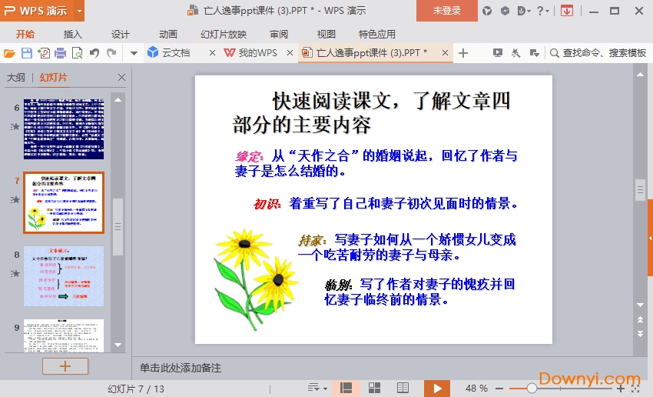Image resolution: width=653 pixels, height=397 pixels.
Task: Switch to slide sorter view
Action: [x=374, y=389]
